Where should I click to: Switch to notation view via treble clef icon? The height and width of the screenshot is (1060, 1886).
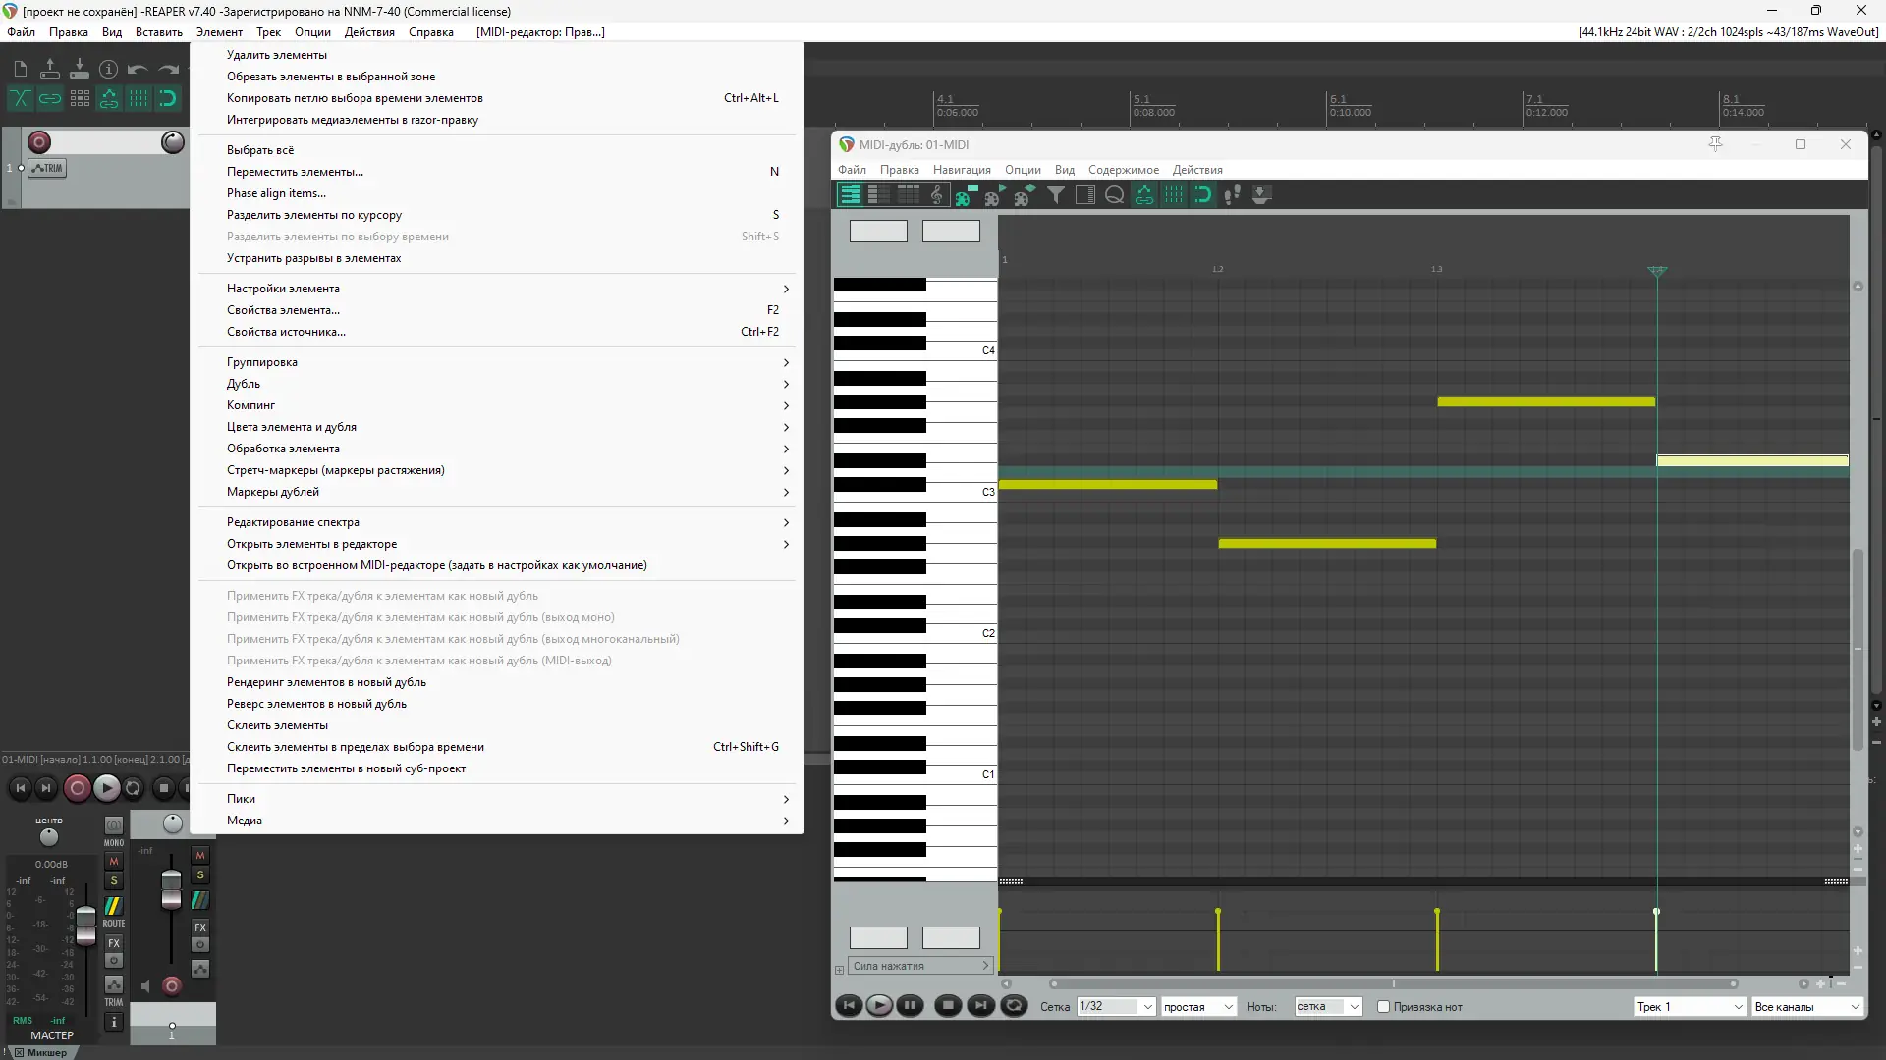936,195
